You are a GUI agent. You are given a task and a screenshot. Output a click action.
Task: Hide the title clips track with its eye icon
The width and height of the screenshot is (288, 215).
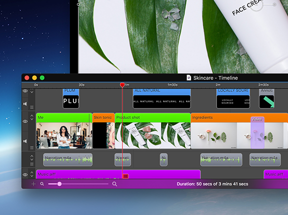(x=25, y=91)
